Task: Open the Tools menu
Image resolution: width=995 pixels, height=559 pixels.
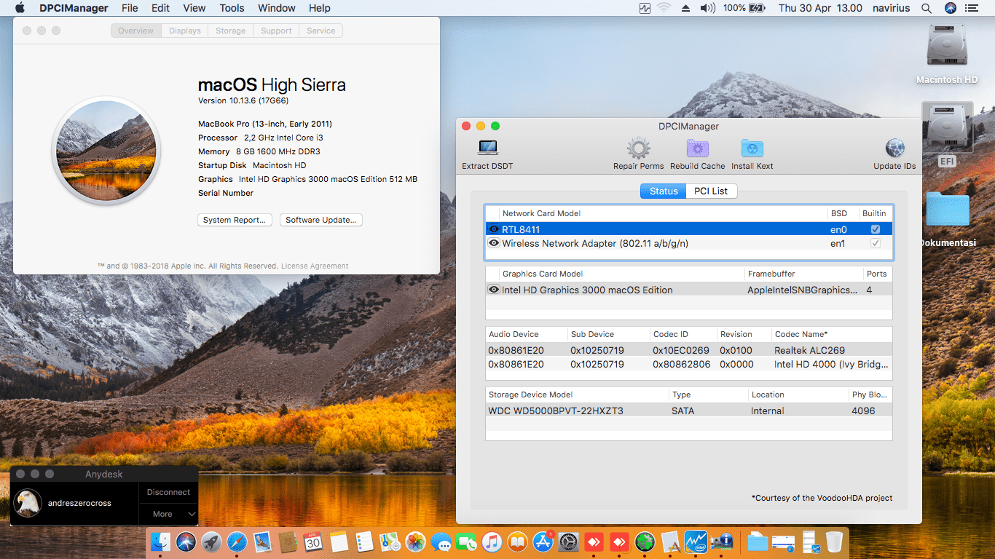Action: click(232, 8)
